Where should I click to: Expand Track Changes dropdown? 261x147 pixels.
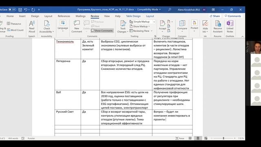(128, 32)
